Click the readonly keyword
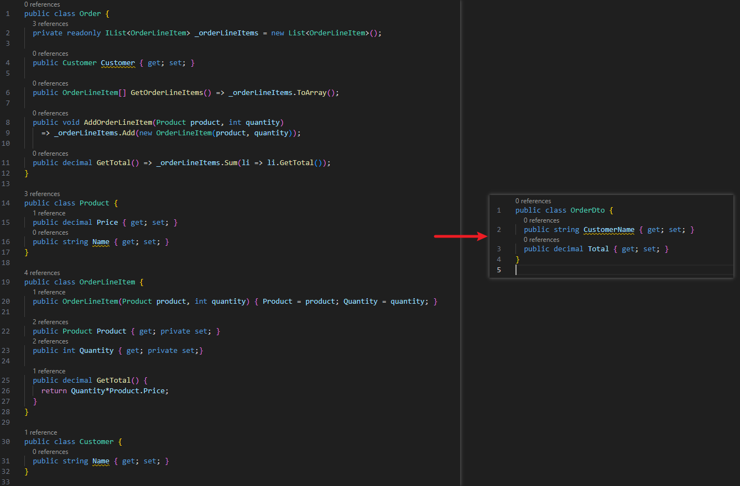 (84, 33)
